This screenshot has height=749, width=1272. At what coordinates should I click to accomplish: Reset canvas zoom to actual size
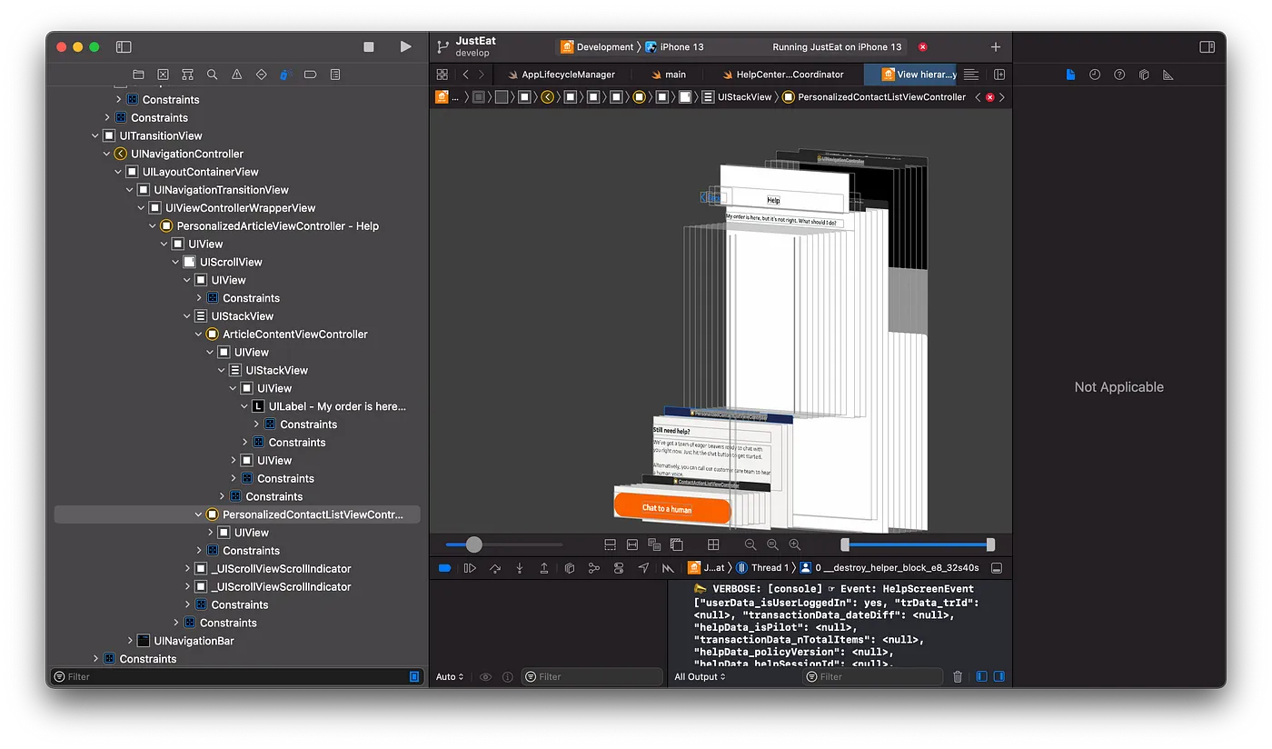coord(772,544)
